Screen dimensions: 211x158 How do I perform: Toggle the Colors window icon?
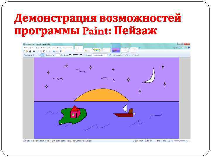coord(182,48)
